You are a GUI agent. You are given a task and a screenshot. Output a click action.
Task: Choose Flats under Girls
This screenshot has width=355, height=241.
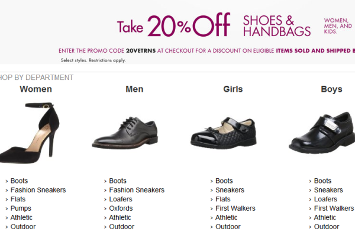223,199
